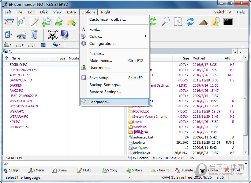Screen dimensions: 251x183
Task: Open the Left menu
Action: [x=8, y=12]
